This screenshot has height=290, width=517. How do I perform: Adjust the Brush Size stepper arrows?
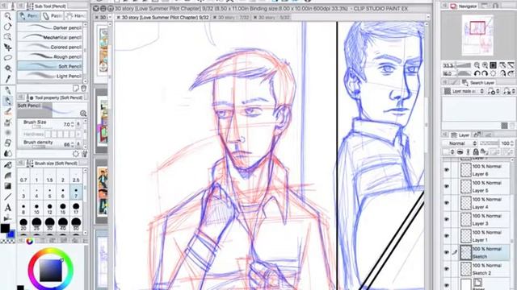point(73,125)
